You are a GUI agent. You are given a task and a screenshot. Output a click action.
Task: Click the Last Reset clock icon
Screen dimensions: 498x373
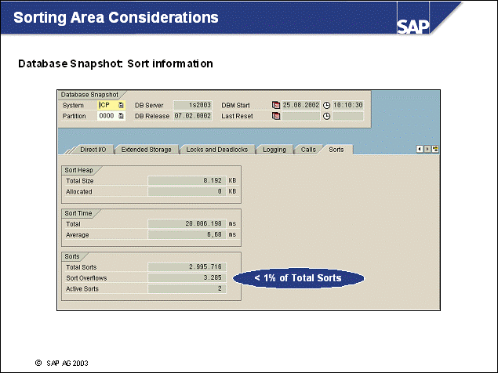click(x=326, y=115)
